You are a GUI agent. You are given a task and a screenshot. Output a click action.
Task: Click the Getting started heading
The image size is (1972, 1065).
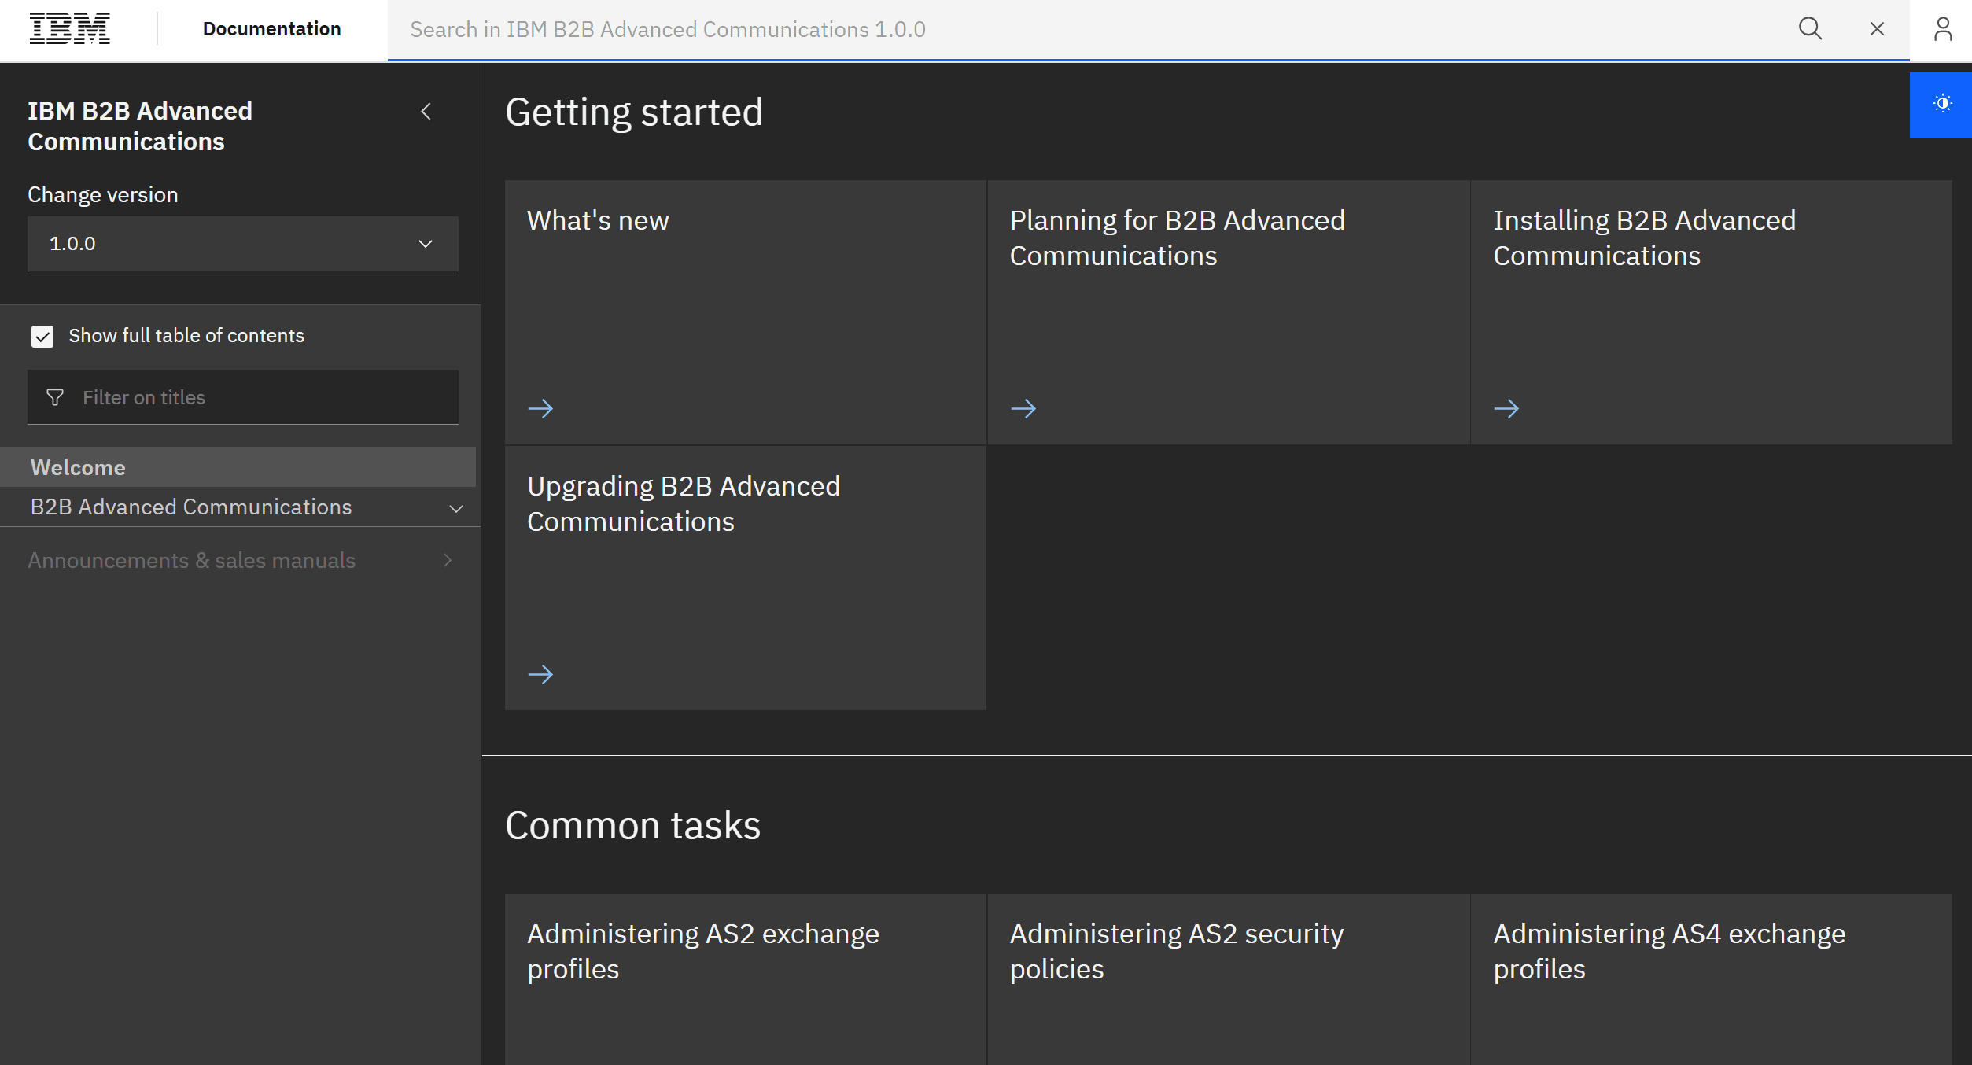tap(634, 112)
